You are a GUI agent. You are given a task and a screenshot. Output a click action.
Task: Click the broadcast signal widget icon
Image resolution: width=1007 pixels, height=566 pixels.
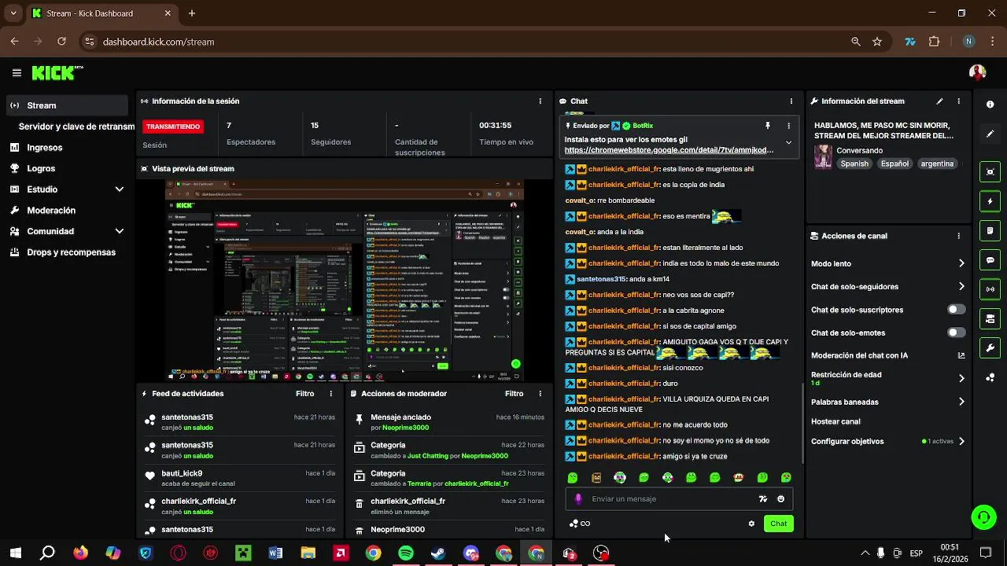[990, 289]
